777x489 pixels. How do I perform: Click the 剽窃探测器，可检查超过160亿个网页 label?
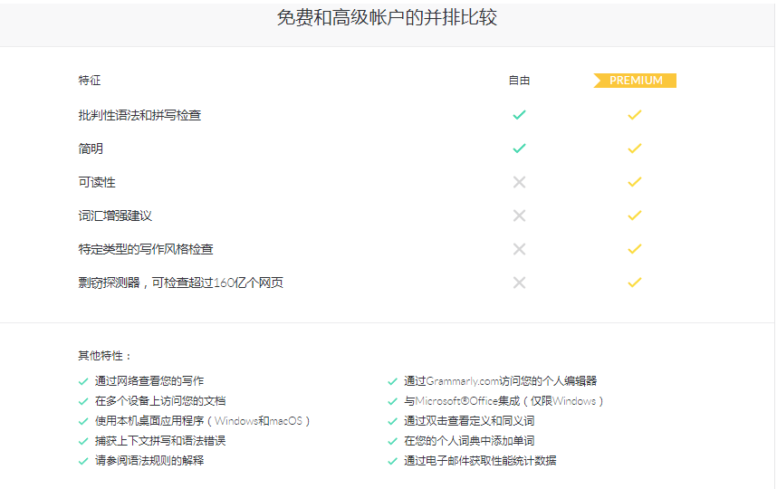[x=180, y=283]
